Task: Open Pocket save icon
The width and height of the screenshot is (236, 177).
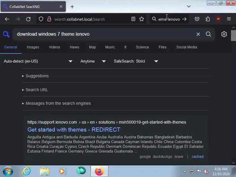Action: coord(197,19)
